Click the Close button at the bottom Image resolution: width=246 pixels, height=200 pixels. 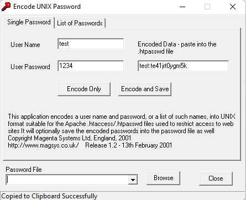point(216,178)
